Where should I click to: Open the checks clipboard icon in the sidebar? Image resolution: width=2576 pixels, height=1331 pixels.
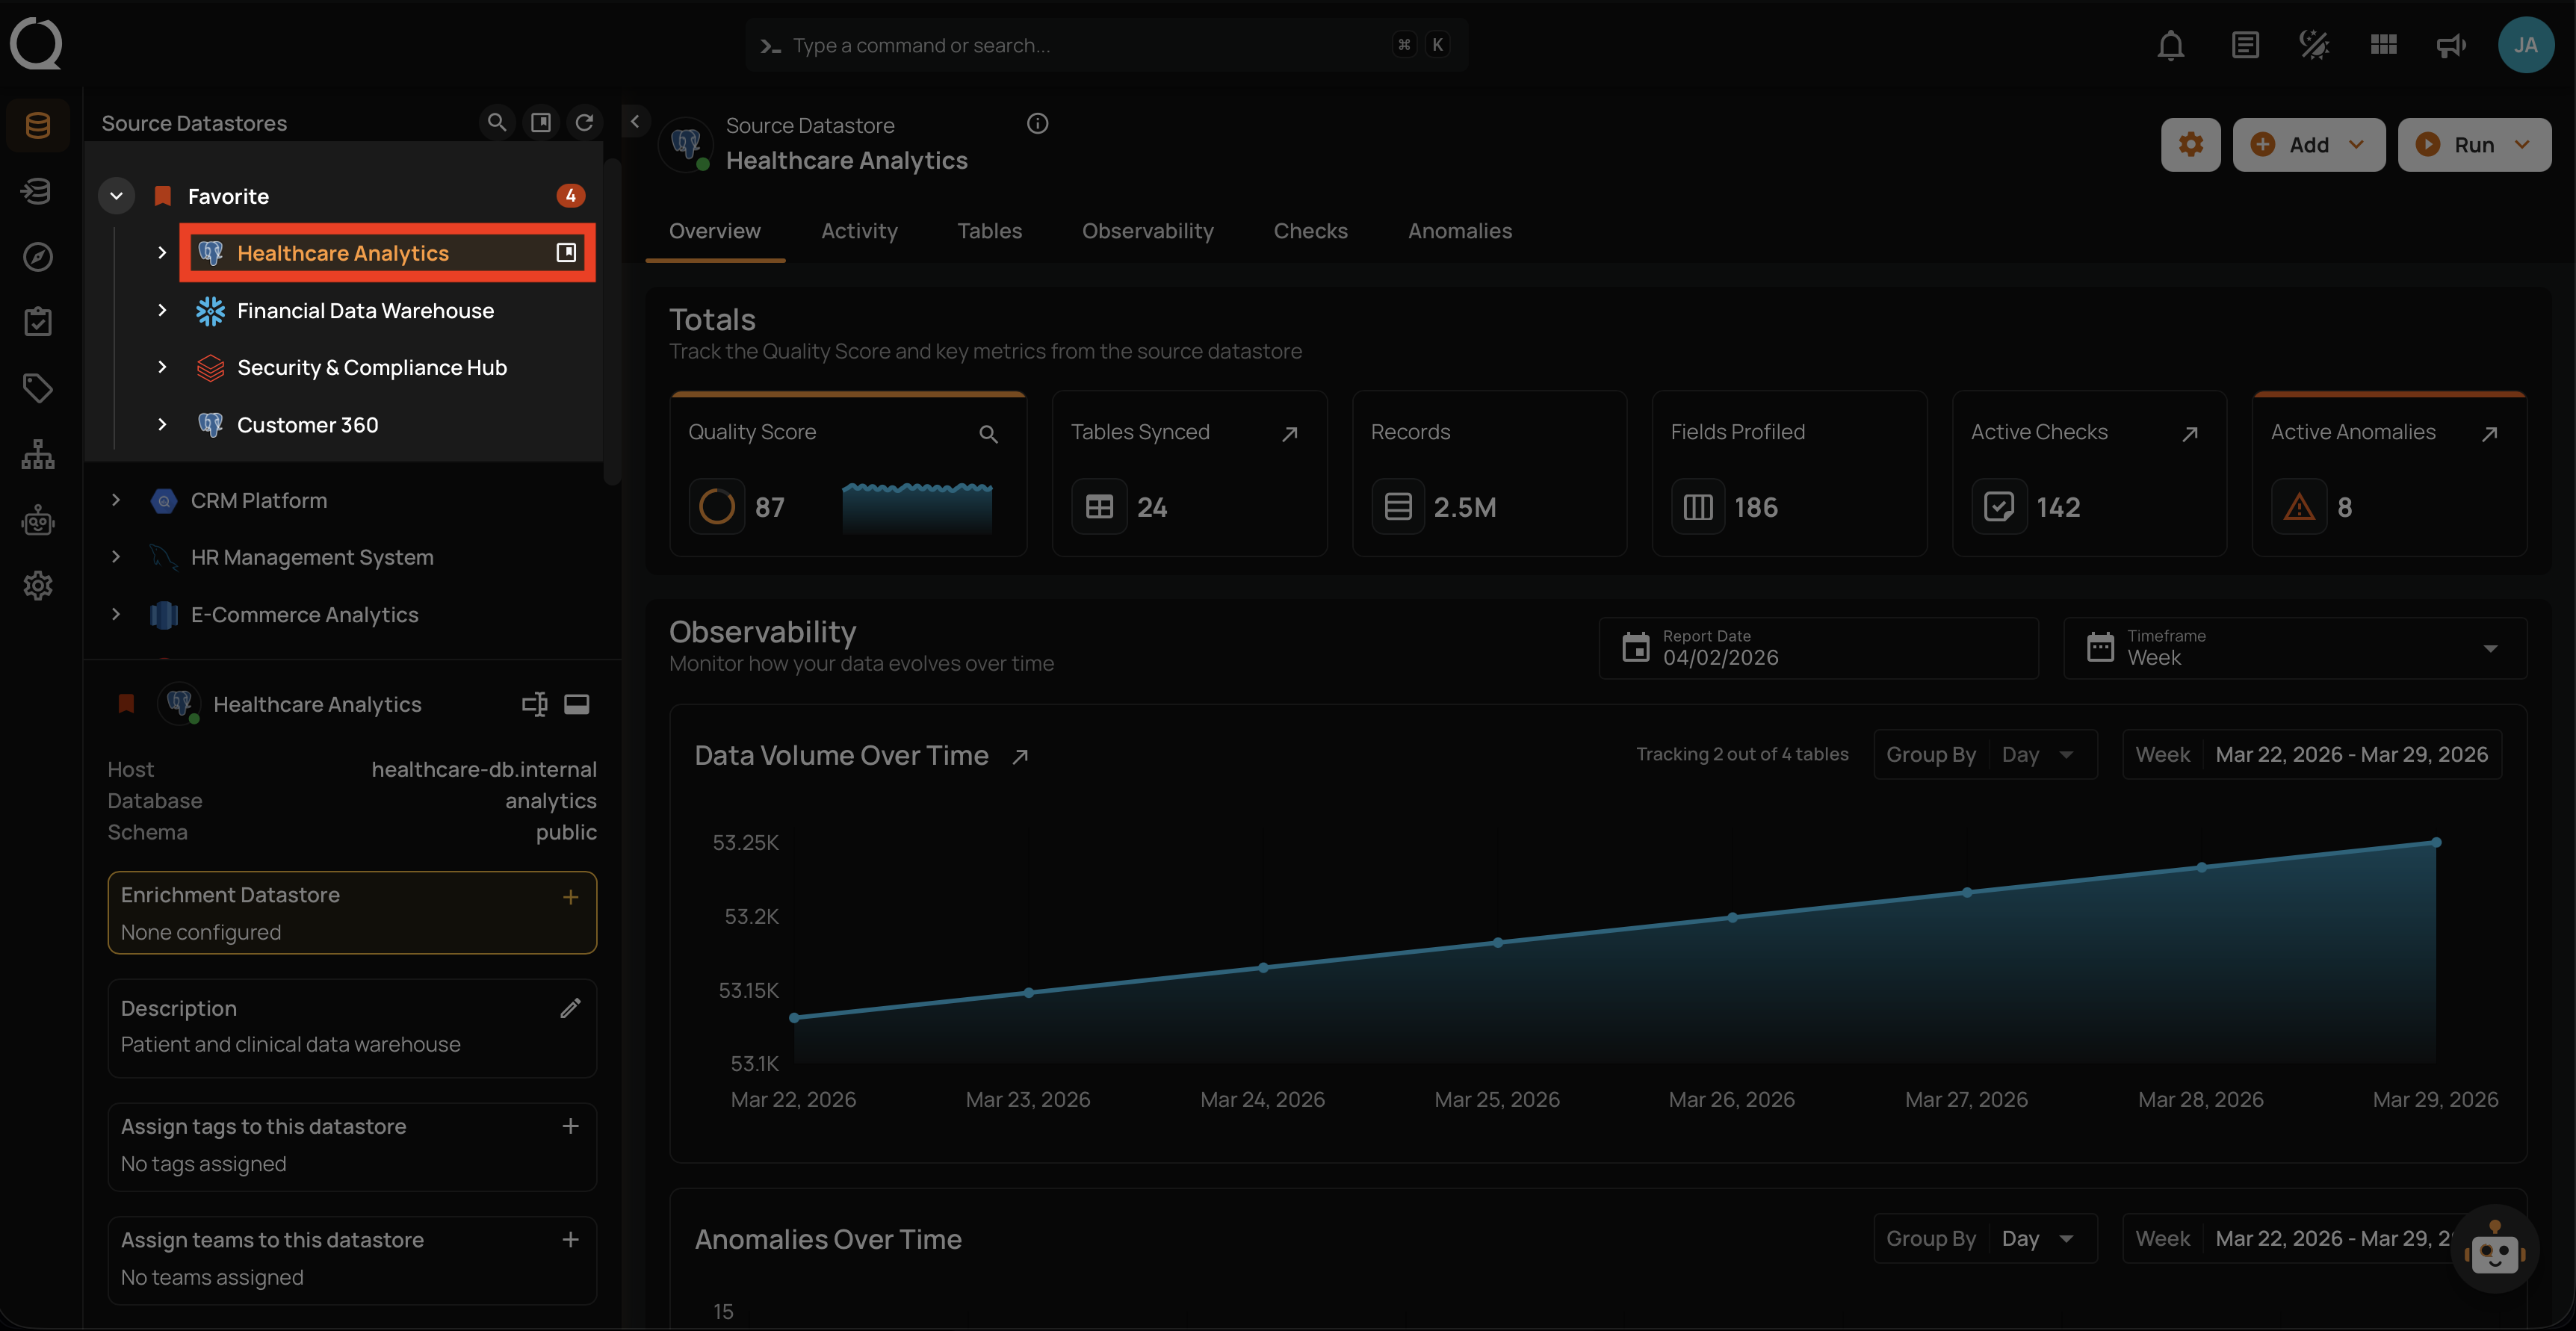coord(37,321)
